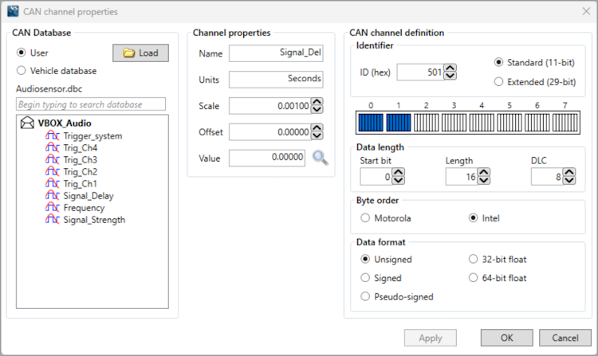Click the Signal_Strength signal icon
Viewport: 598px width, 356px height.
53,220
